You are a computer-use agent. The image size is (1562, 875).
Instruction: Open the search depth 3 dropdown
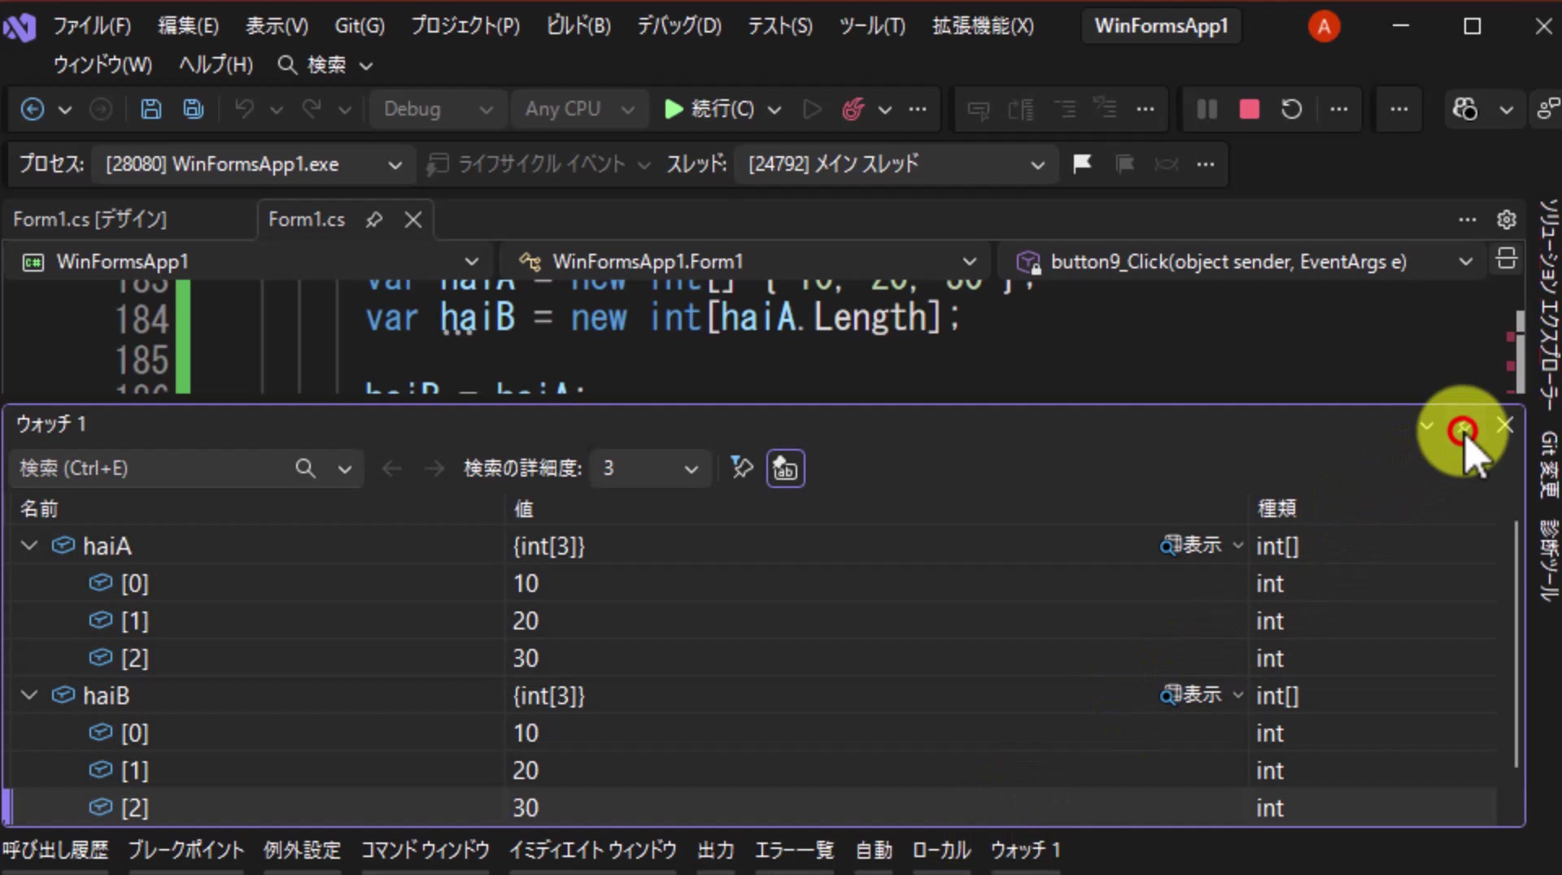(x=649, y=468)
